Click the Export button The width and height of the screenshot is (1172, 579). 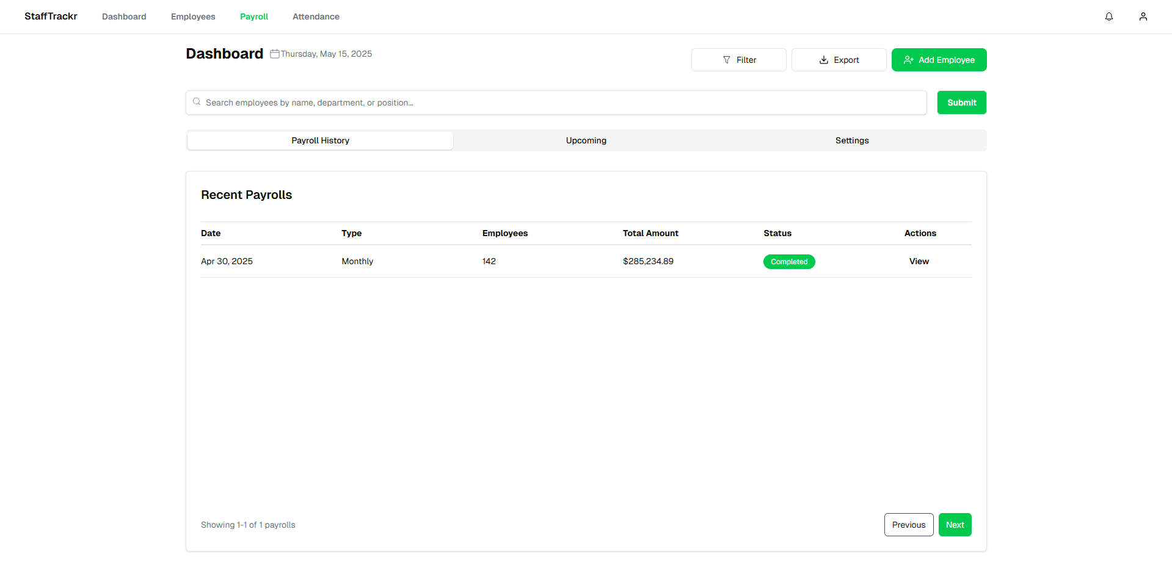[839, 60]
